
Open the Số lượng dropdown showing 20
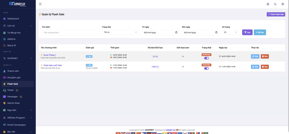231,32
